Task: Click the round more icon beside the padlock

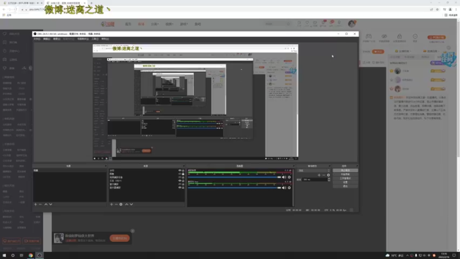Action: [x=415, y=36]
